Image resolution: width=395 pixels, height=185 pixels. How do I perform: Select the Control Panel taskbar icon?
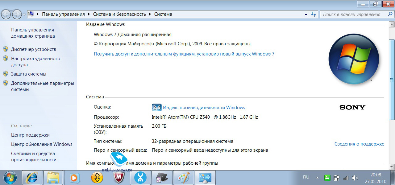point(205,178)
